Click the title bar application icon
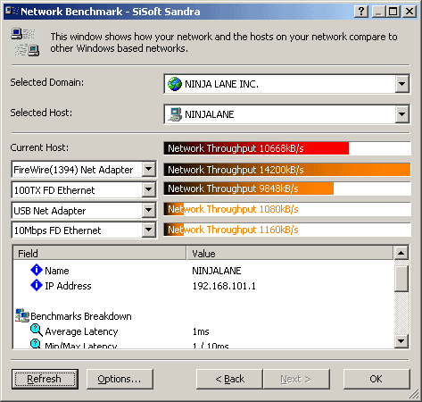 point(12,12)
